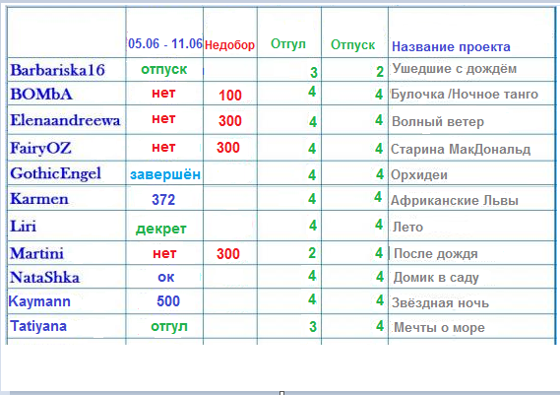Viewport: 560px width, 395px height.
Task: Select Отгул value 2 in Martini row
Action: coord(312,253)
